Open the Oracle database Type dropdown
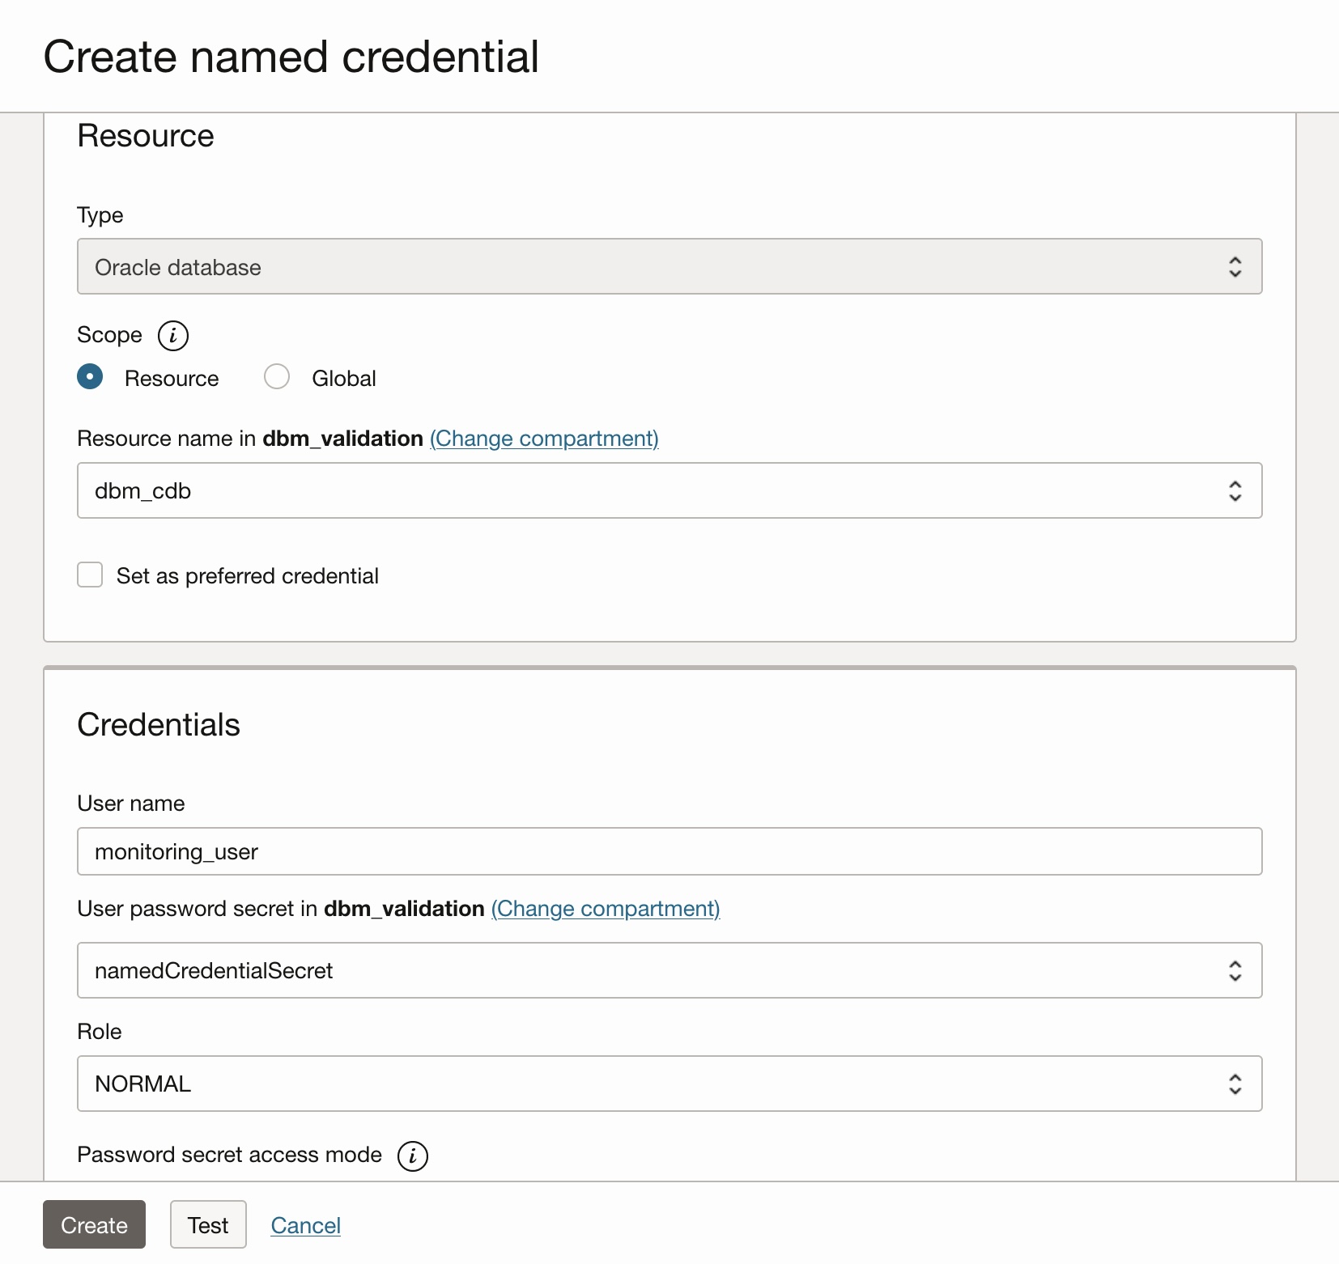The width and height of the screenshot is (1339, 1264). coord(648,267)
